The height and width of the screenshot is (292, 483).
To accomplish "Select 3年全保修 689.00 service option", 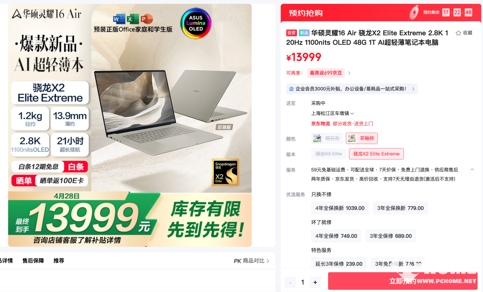I will click(x=391, y=236).
